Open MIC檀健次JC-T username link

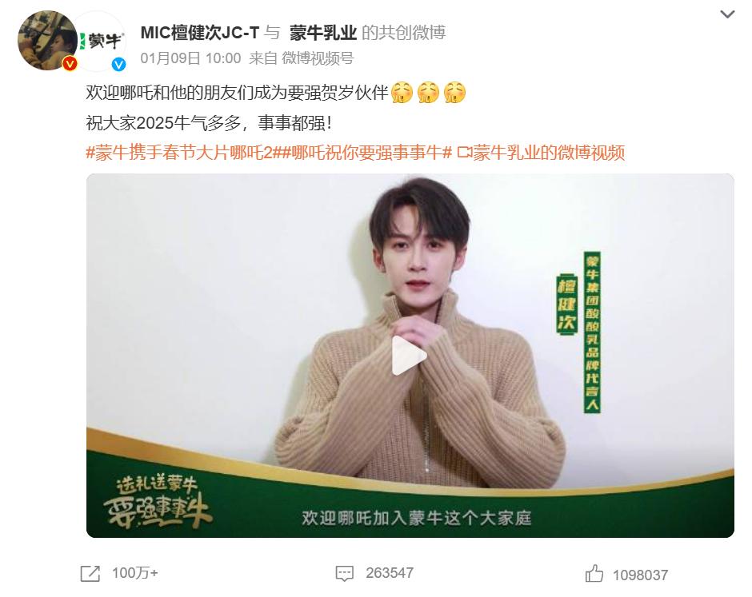199,33
